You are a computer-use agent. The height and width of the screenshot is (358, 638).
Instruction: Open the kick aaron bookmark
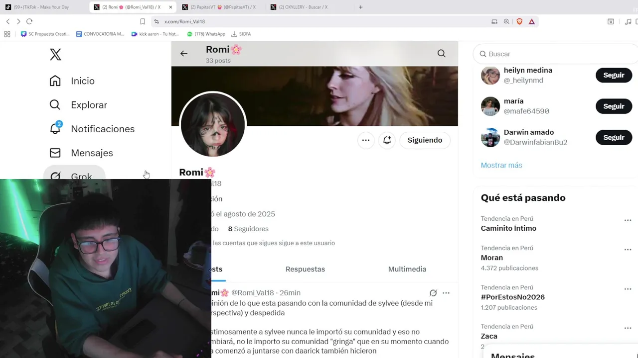coord(155,34)
